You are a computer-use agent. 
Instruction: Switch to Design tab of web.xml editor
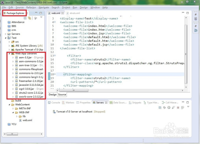(52, 95)
